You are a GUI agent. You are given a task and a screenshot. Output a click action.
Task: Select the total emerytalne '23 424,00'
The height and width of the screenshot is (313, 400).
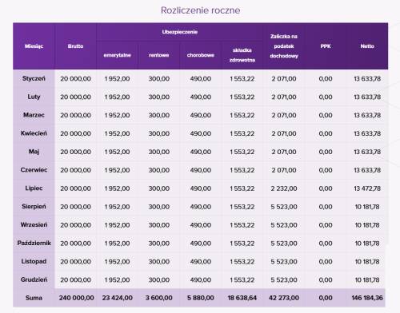pyautogui.click(x=118, y=298)
